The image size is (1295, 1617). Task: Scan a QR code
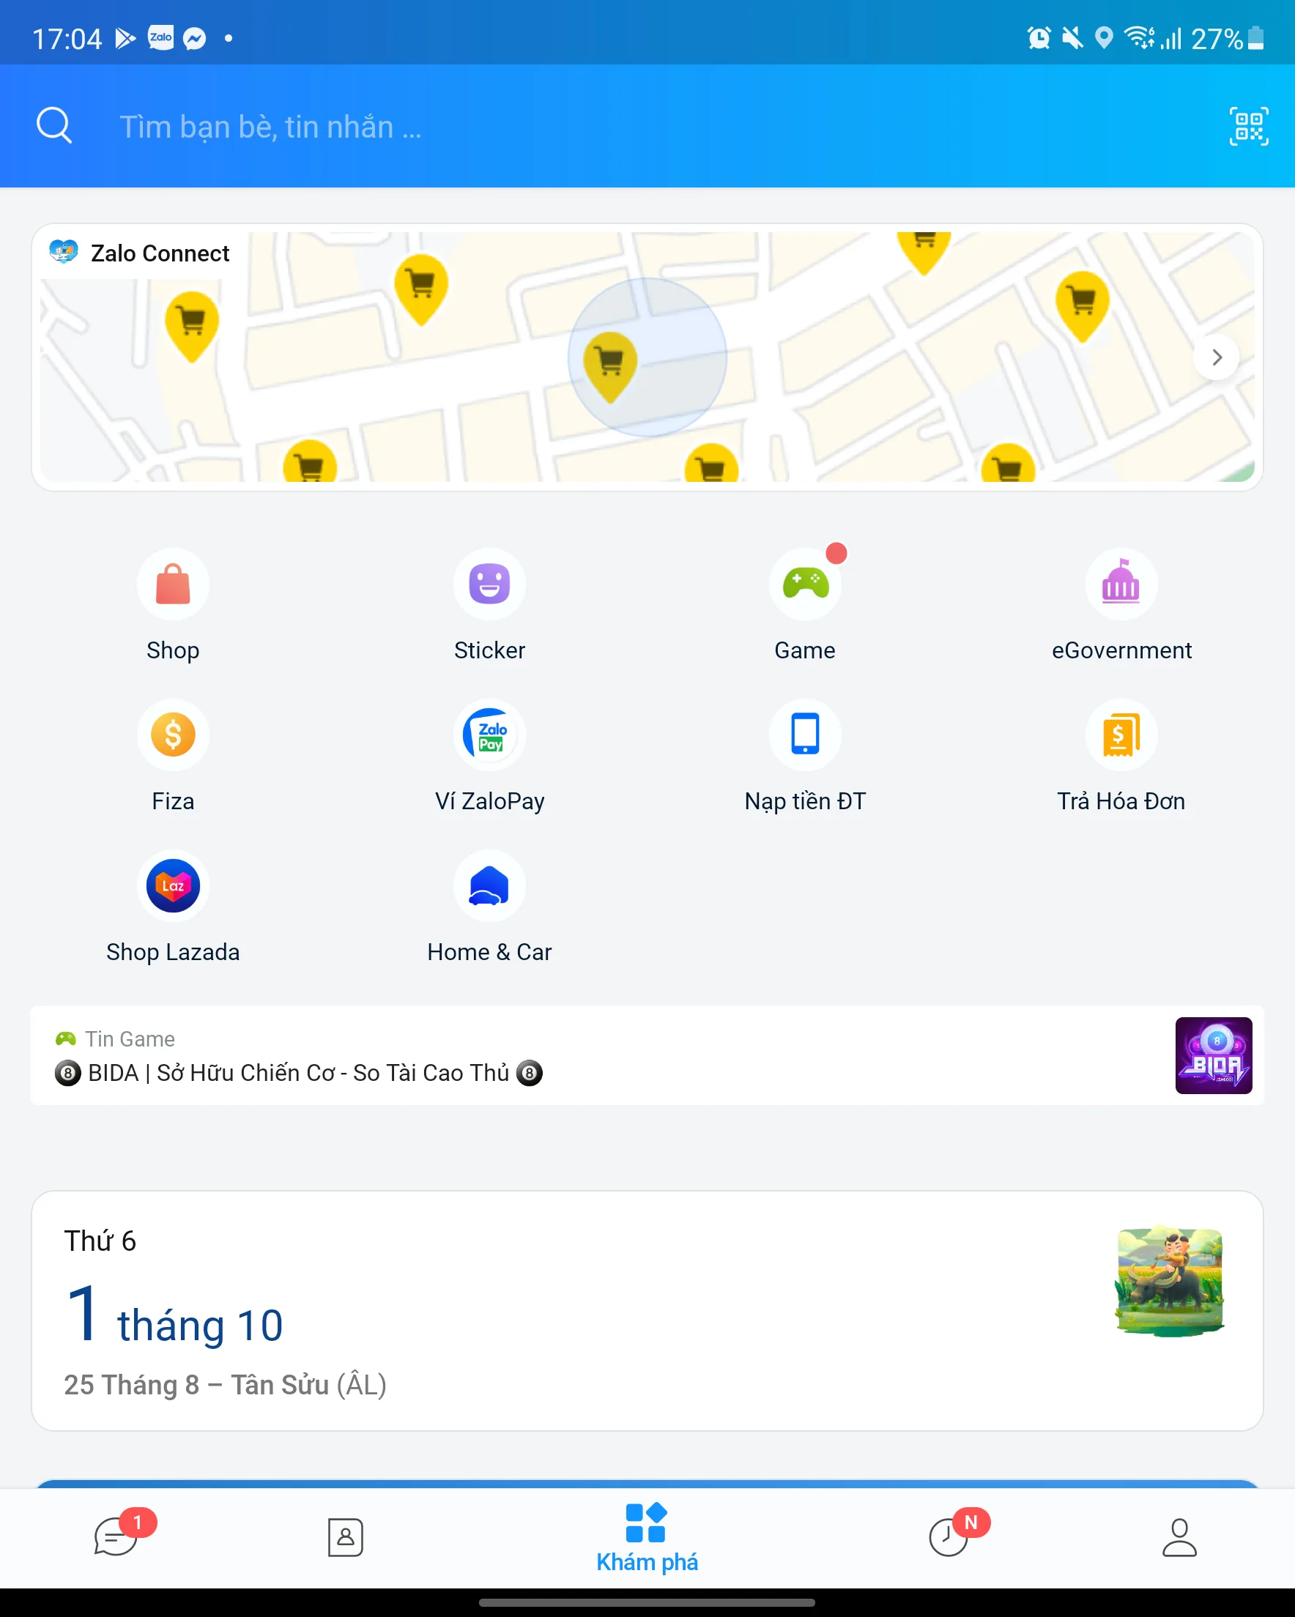tap(1248, 126)
